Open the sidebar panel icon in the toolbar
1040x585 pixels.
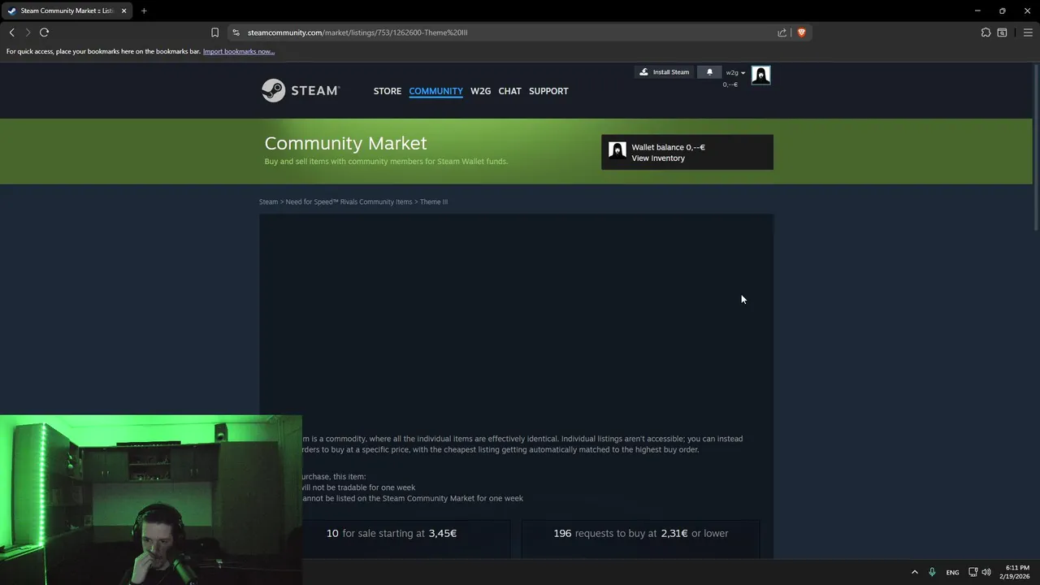(1002, 32)
